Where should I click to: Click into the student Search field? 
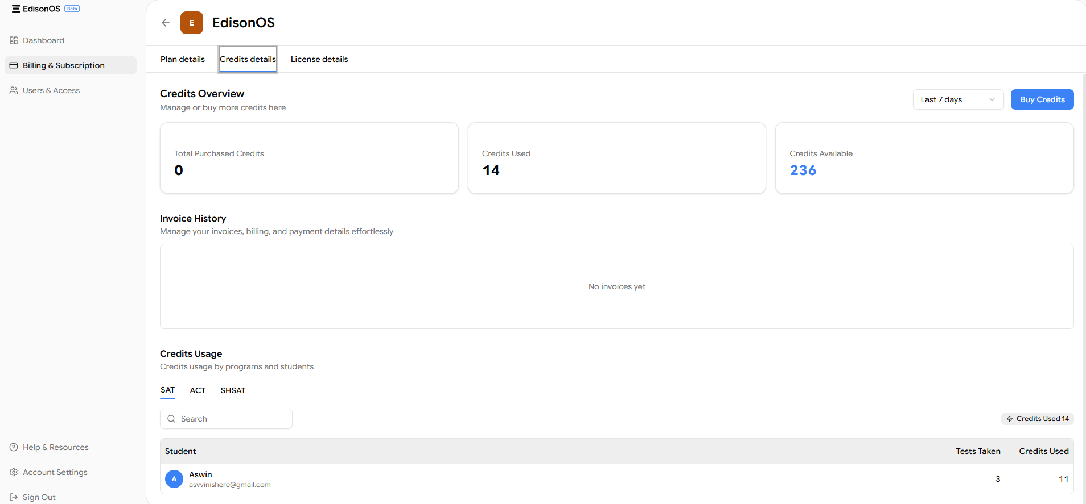233,419
